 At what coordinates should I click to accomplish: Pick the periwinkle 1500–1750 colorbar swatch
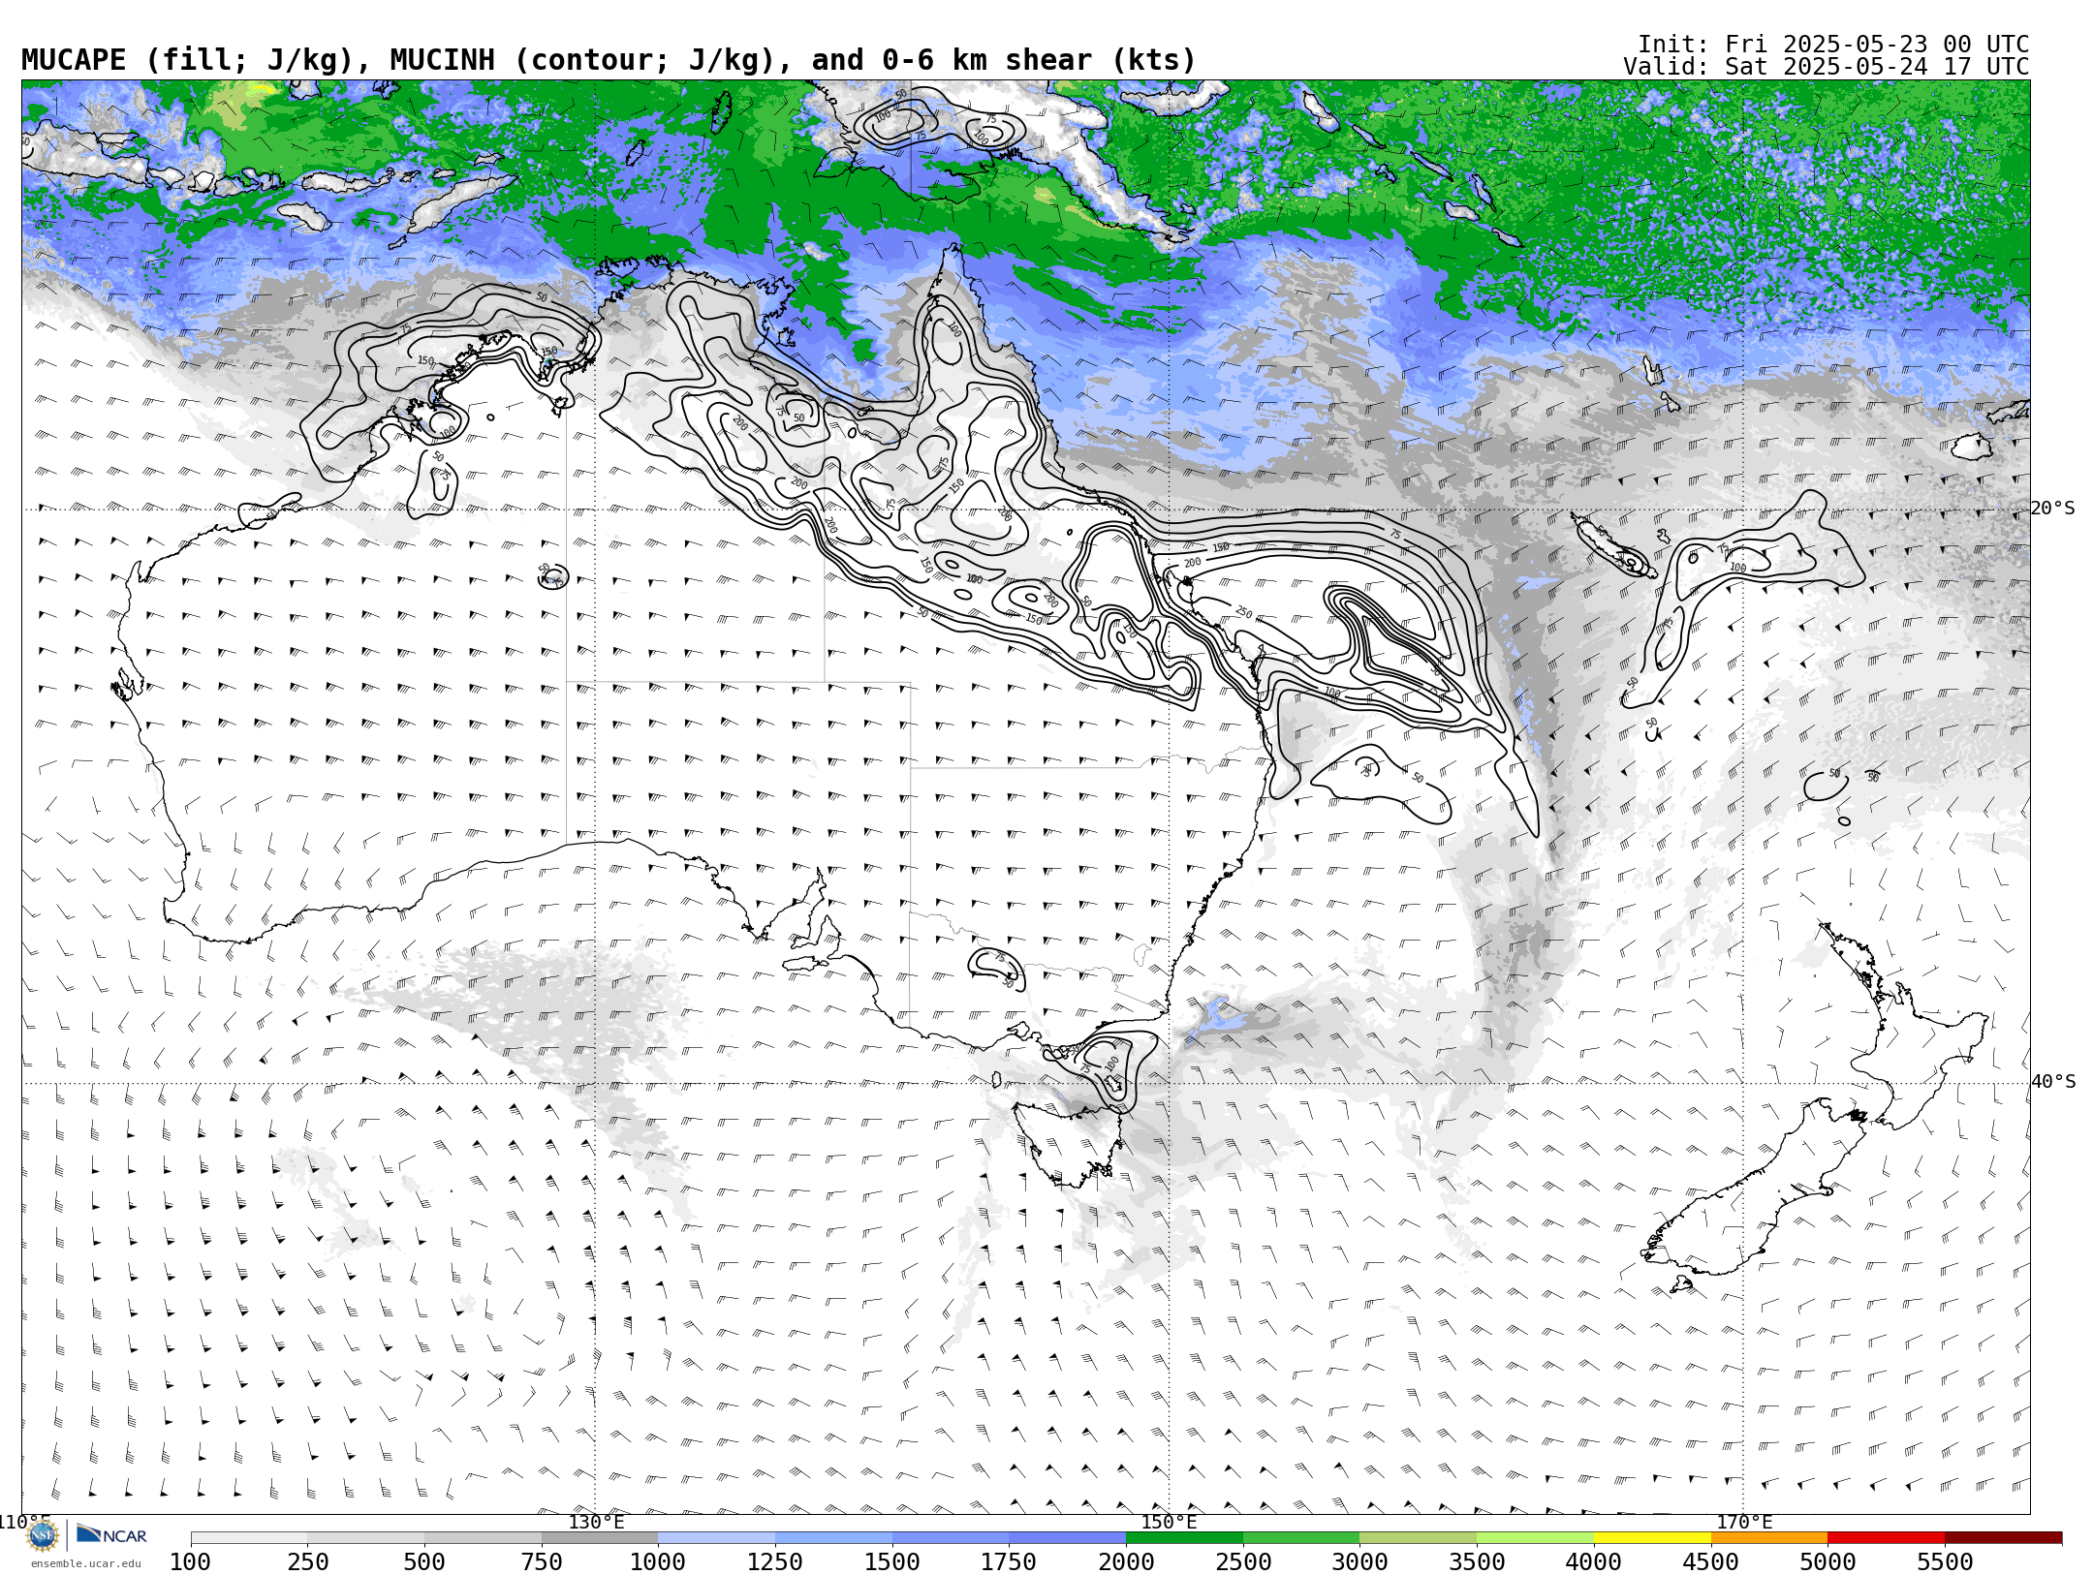tap(951, 1538)
